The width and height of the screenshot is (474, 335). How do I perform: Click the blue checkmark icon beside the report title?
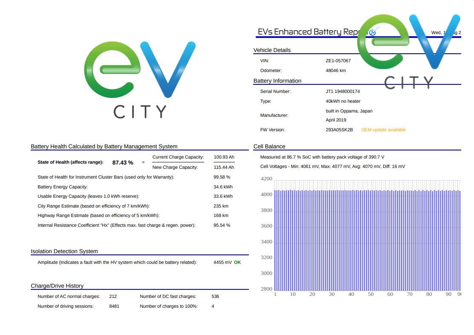click(374, 32)
